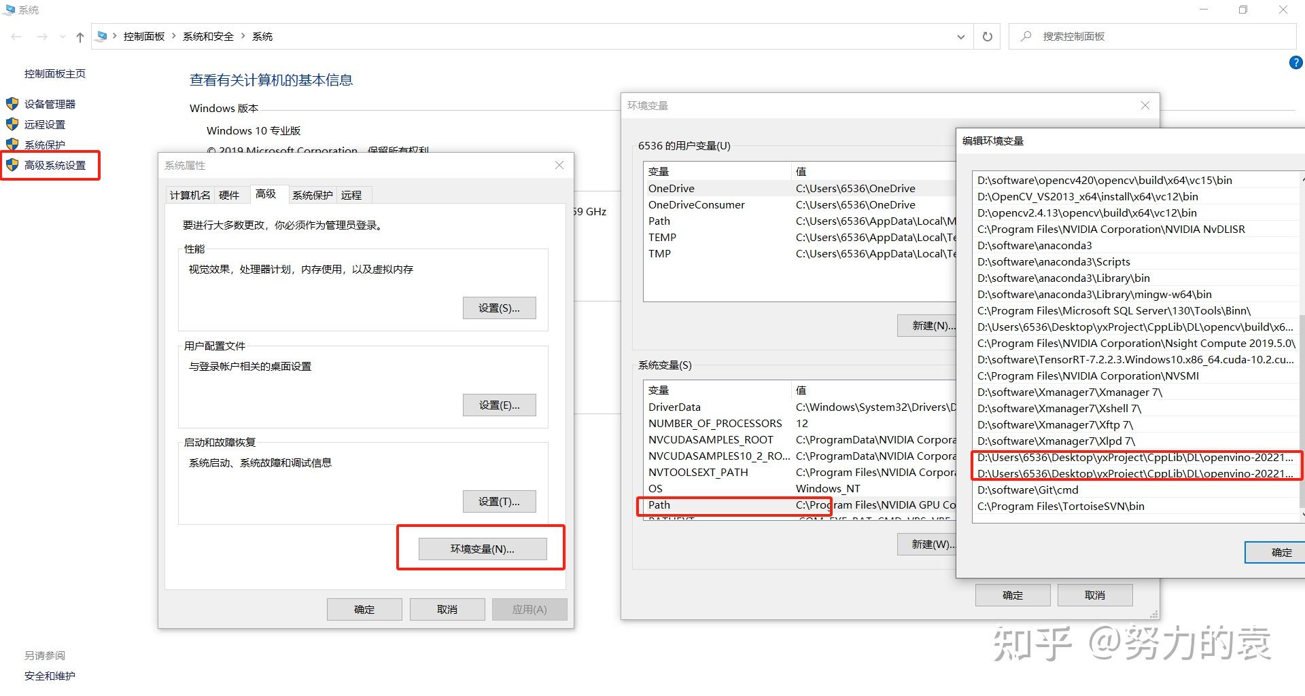Click the blue help question mark icon
Image resolution: width=1305 pixels, height=696 pixels.
click(x=1295, y=62)
